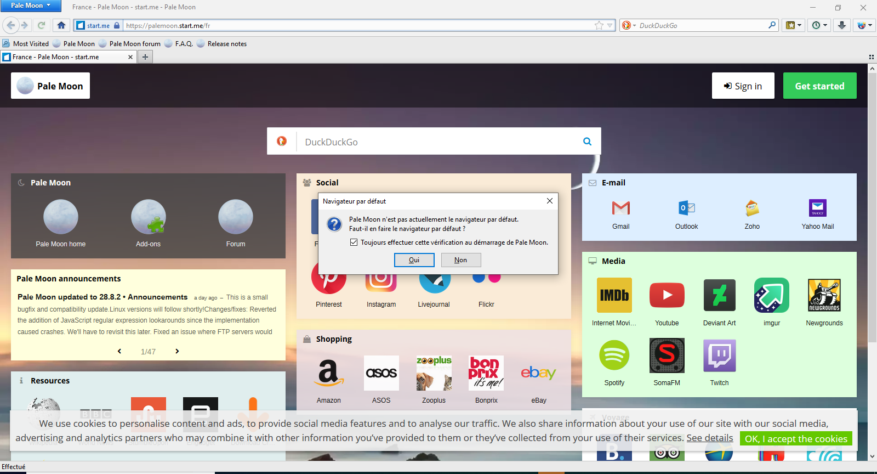Viewport: 877px width, 474px height.
Task: Focus the toolbar DuckDuckGo search box
Action: tap(702, 25)
